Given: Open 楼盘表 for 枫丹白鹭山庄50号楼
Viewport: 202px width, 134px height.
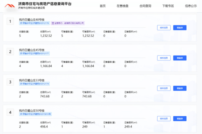Looking at the screenshot, I should (180, 118).
